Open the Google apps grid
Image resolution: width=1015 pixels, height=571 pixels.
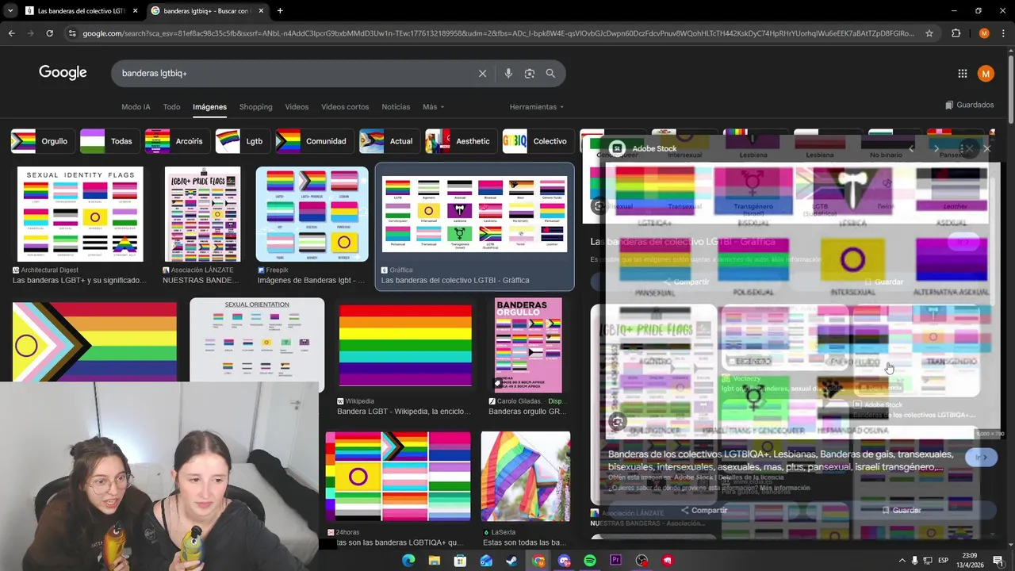(x=963, y=73)
